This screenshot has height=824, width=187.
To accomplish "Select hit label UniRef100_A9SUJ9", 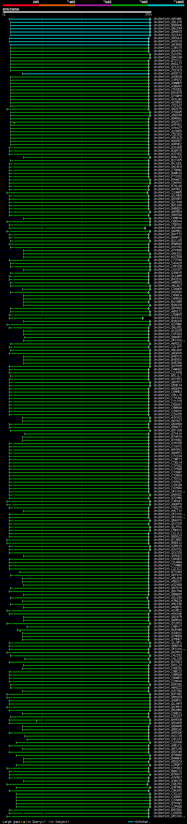I will click(168, 41).
